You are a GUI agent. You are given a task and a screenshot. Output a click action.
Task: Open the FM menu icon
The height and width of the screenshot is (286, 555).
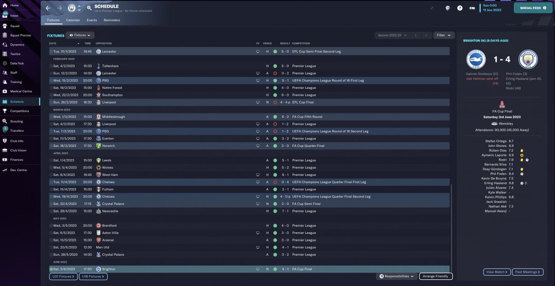(472, 8)
